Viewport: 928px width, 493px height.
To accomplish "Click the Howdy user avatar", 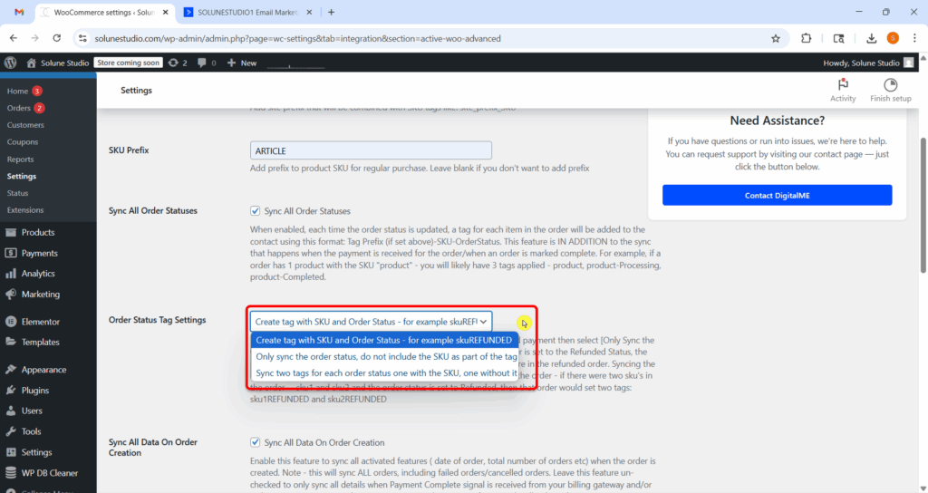I will coord(909,63).
